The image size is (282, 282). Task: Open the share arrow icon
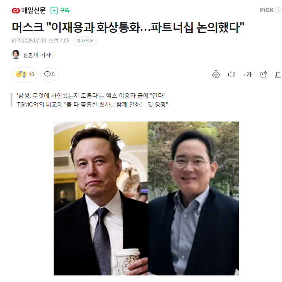[264, 74]
